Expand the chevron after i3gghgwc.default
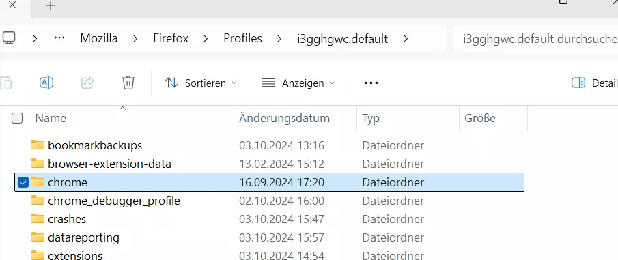 [x=406, y=39]
